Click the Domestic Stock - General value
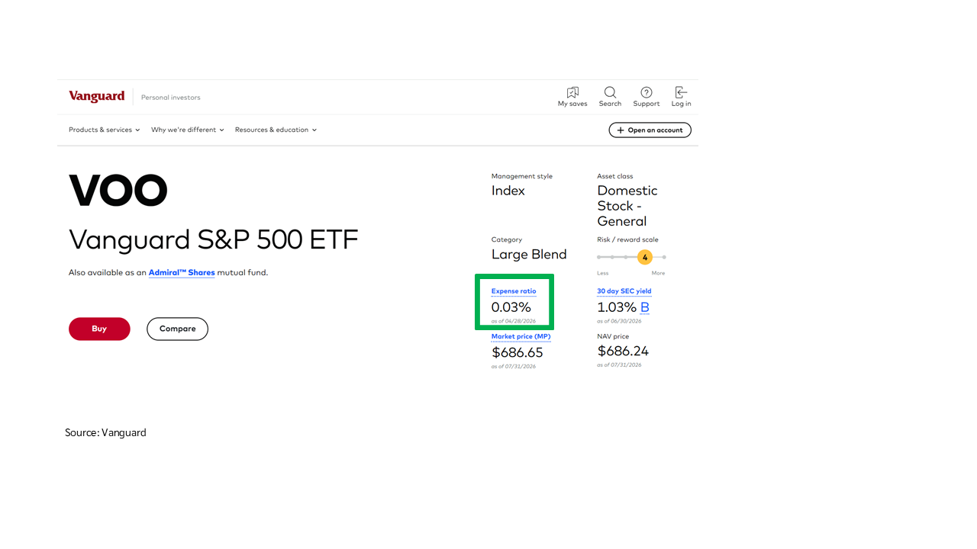 (x=627, y=206)
